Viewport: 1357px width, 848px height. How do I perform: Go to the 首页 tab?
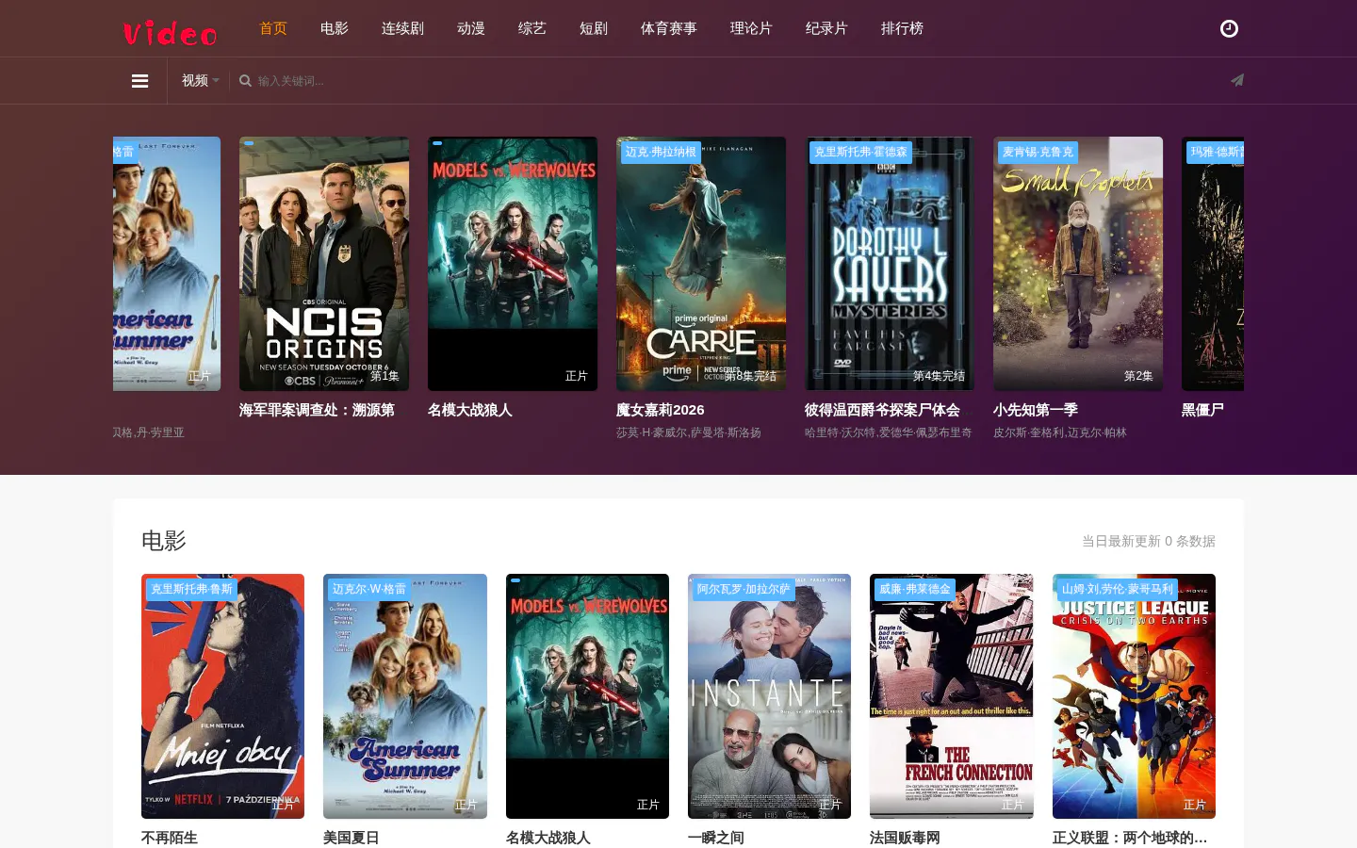(x=273, y=28)
